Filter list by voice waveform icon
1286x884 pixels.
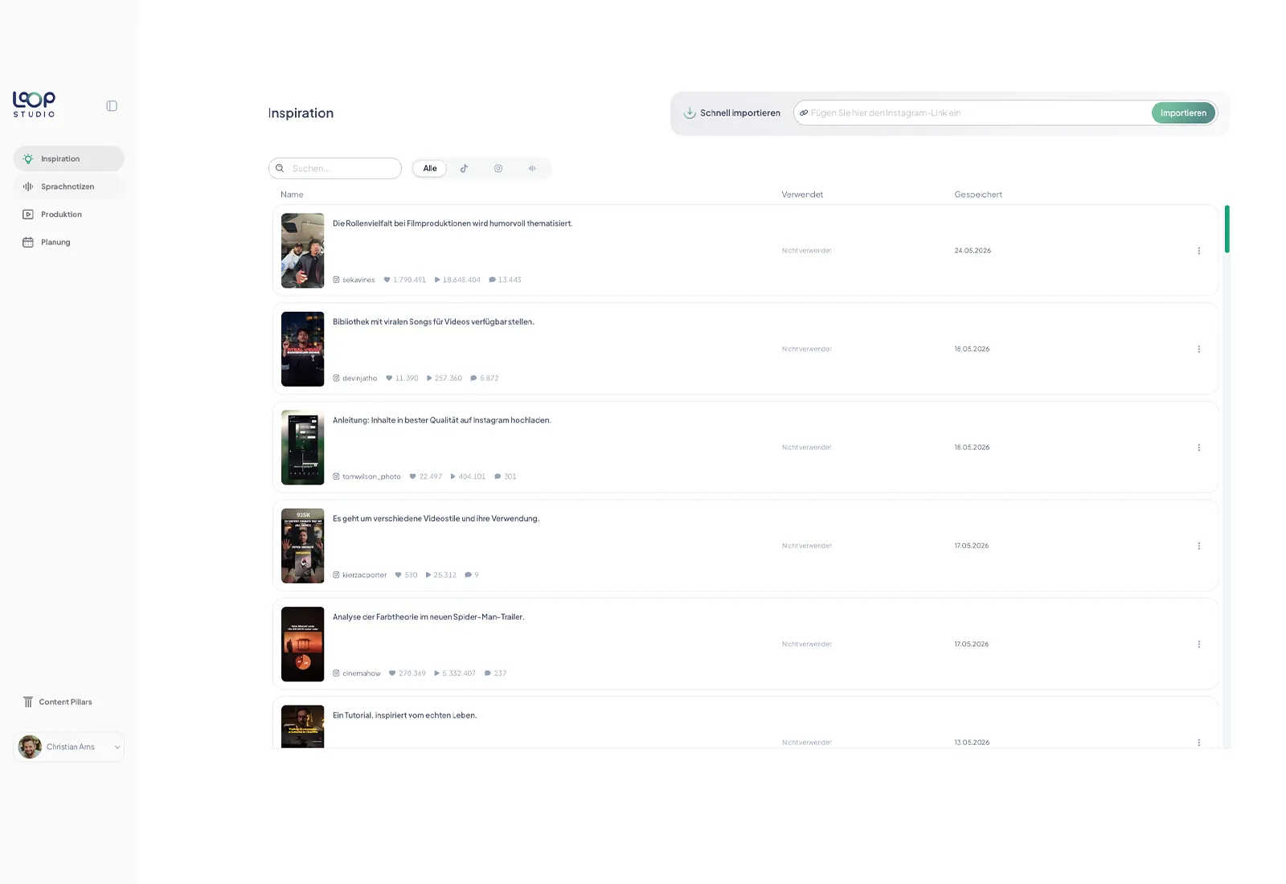click(x=532, y=169)
